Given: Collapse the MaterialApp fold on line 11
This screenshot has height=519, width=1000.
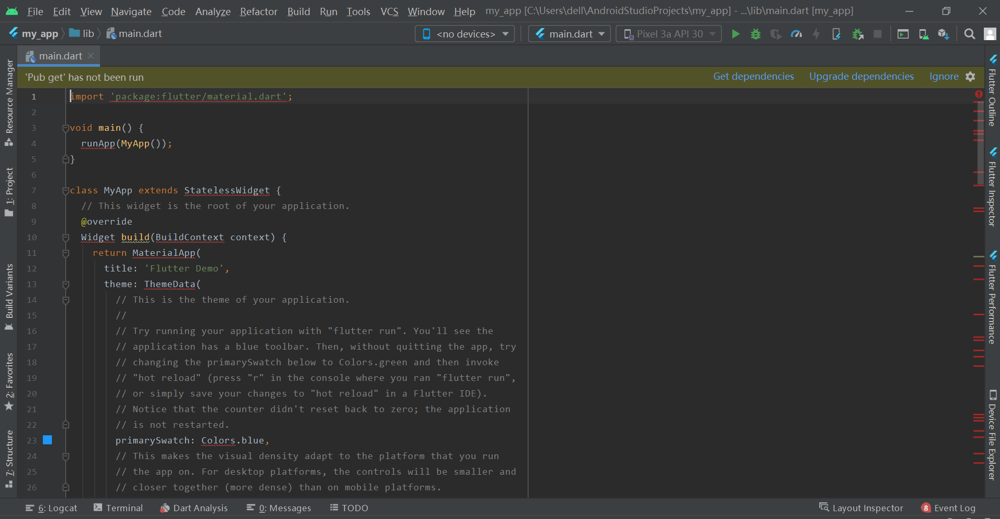Looking at the screenshot, I should pyautogui.click(x=66, y=253).
